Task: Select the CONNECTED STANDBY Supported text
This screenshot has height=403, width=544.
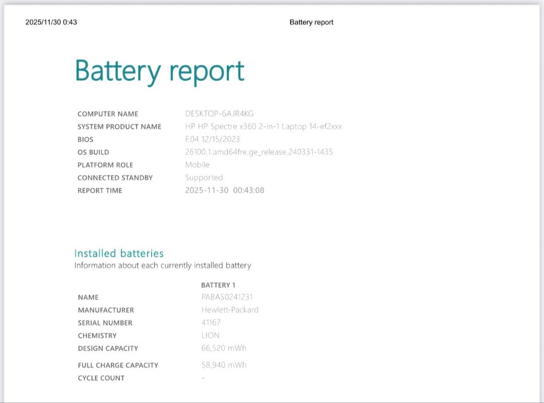Action: 204,177
